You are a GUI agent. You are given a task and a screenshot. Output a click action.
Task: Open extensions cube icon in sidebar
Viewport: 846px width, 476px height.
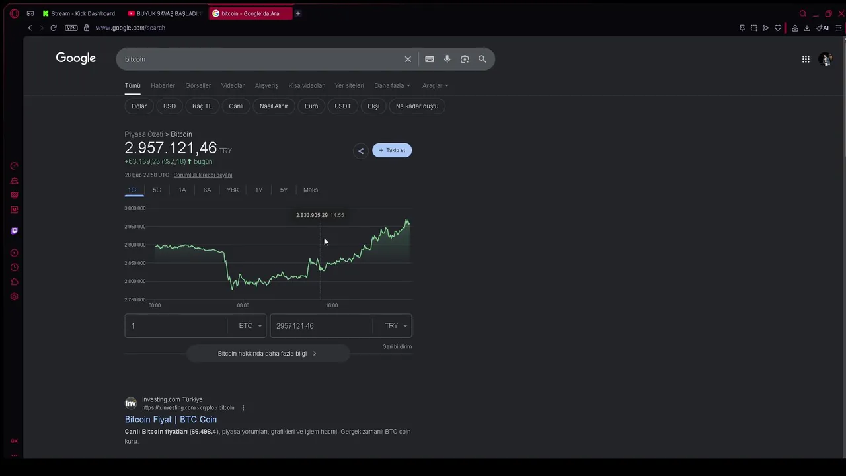(x=15, y=282)
